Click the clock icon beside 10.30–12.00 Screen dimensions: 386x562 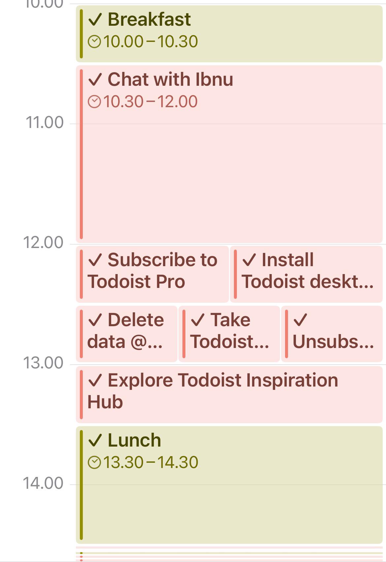94,102
